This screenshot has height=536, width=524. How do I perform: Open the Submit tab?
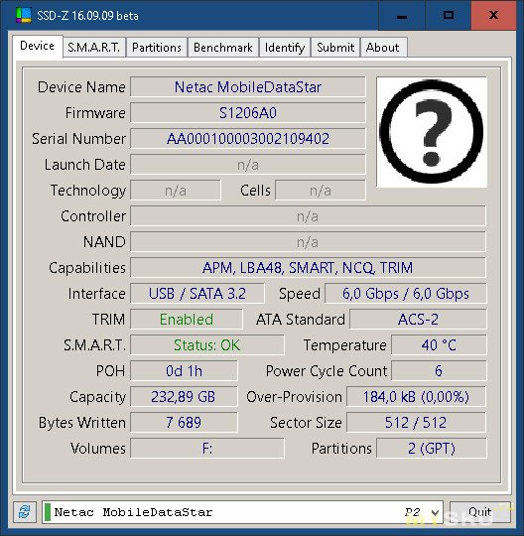pyautogui.click(x=335, y=48)
